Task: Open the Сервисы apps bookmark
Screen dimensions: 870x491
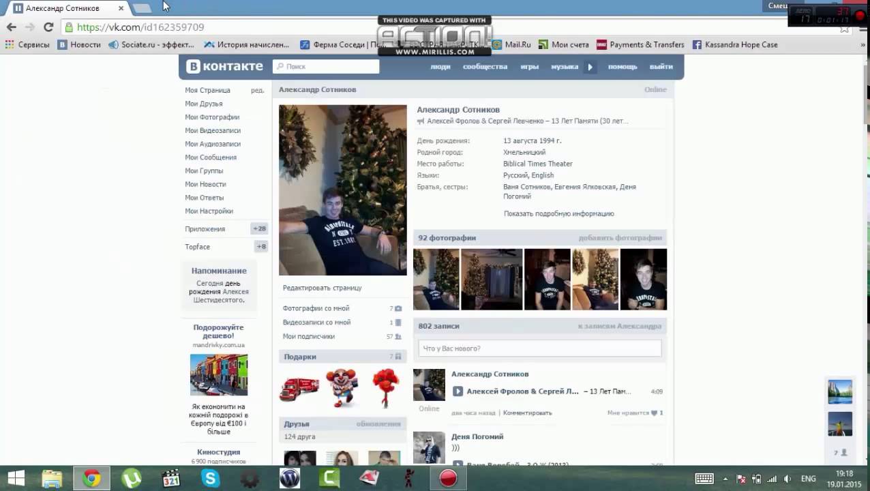Action: [x=27, y=45]
